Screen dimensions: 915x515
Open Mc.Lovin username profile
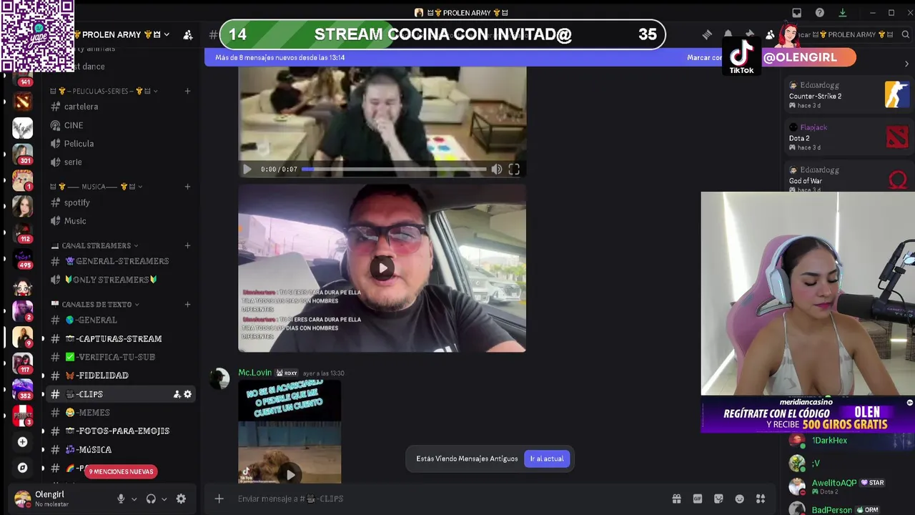pos(255,373)
